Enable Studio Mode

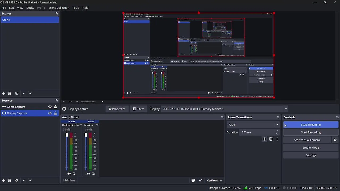(311, 148)
